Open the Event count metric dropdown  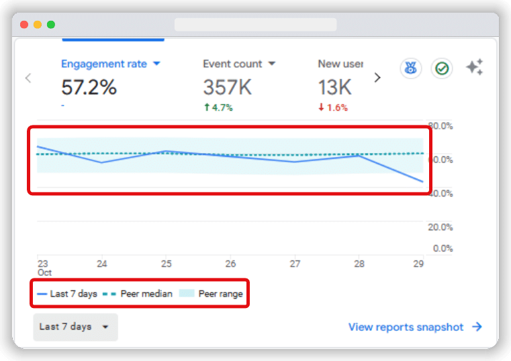point(239,64)
